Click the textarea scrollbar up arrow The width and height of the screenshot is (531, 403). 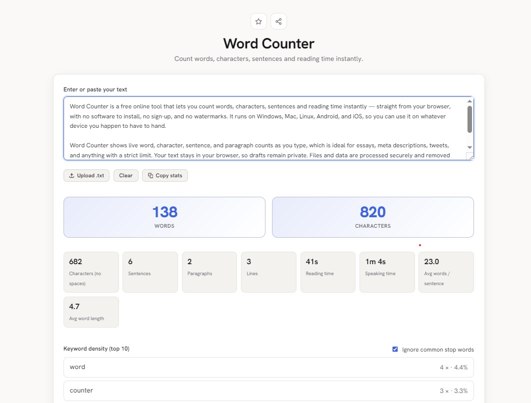coord(469,101)
